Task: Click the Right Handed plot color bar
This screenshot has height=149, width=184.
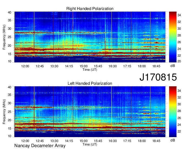Action: (x=173, y=37)
